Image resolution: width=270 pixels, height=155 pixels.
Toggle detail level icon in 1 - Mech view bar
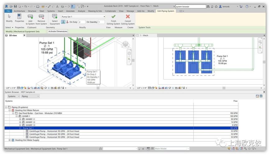[x=149, y=88]
